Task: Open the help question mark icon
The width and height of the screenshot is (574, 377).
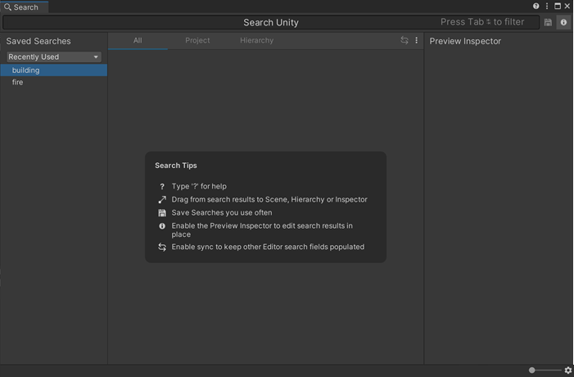Action: tap(536, 7)
